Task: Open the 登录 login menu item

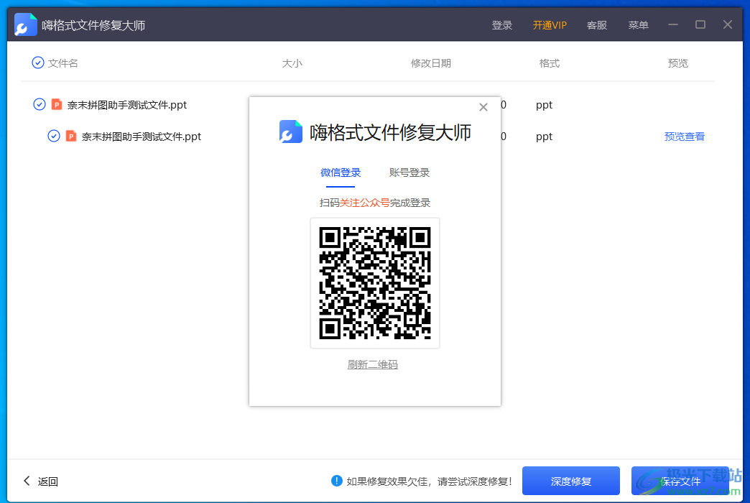Action: click(501, 25)
